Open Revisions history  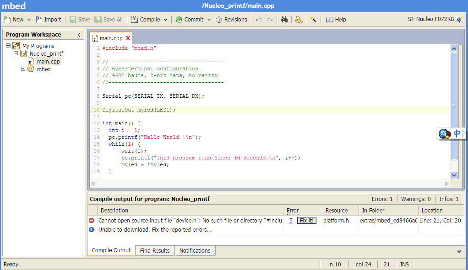[232, 20]
